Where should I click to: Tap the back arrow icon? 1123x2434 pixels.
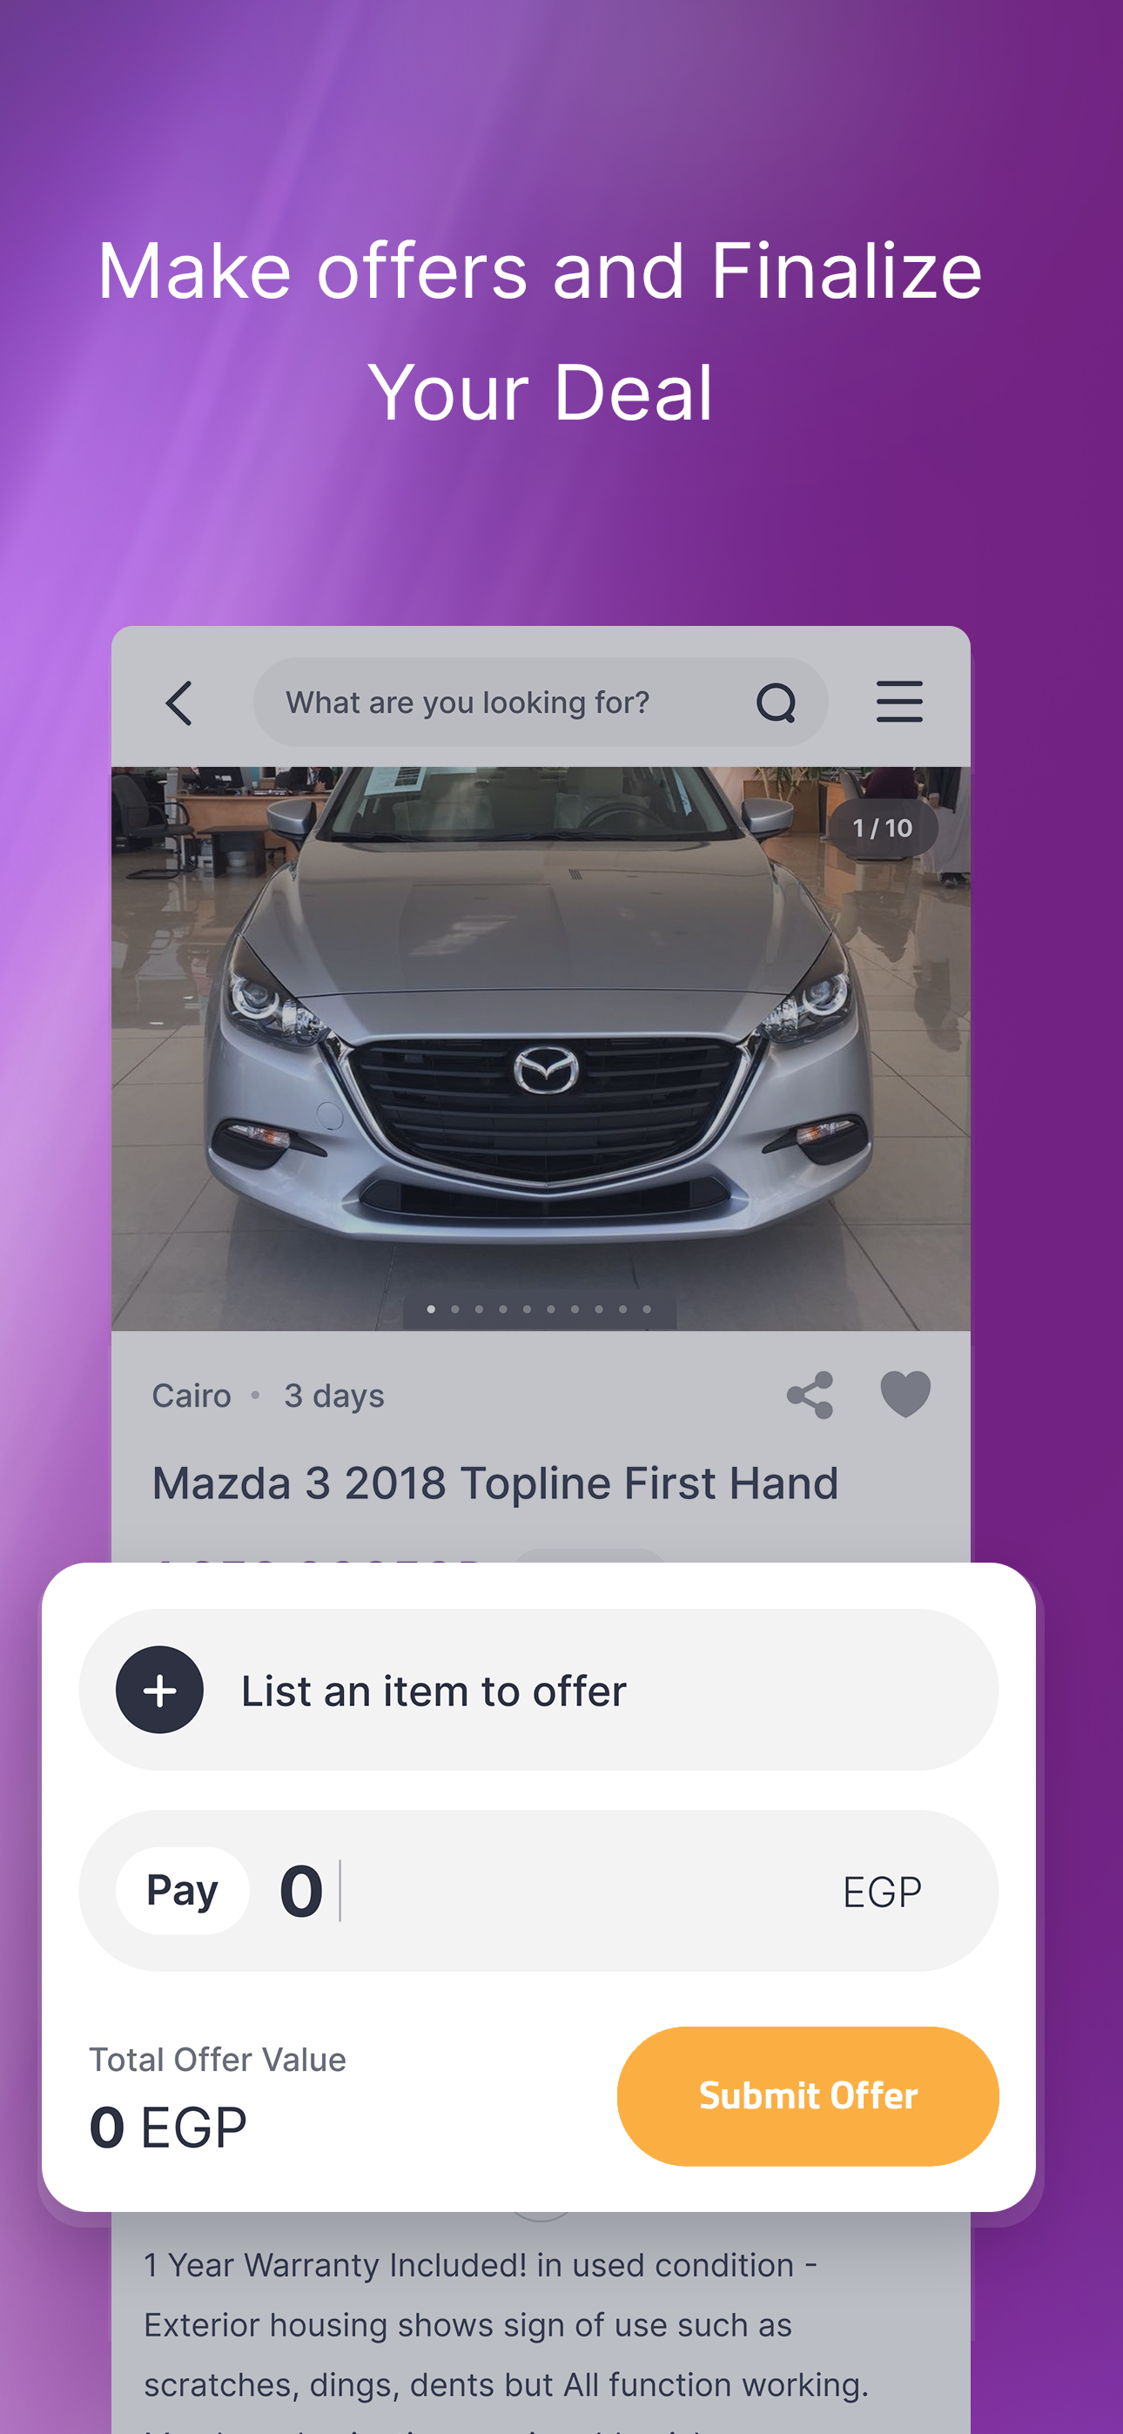click(178, 703)
